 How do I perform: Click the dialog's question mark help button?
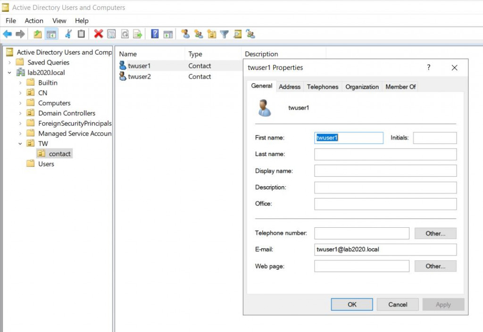[x=428, y=67]
